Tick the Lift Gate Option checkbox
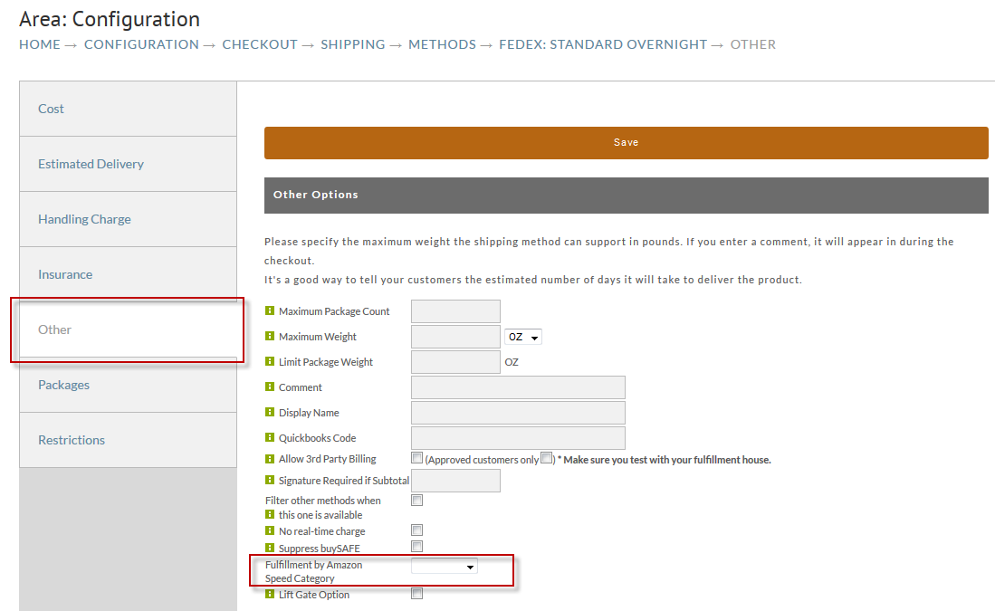The width and height of the screenshot is (995, 611). click(x=416, y=593)
